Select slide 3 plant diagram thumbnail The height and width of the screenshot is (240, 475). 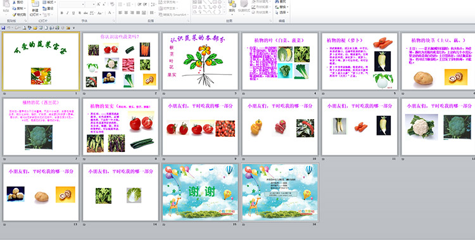[x=200, y=61]
